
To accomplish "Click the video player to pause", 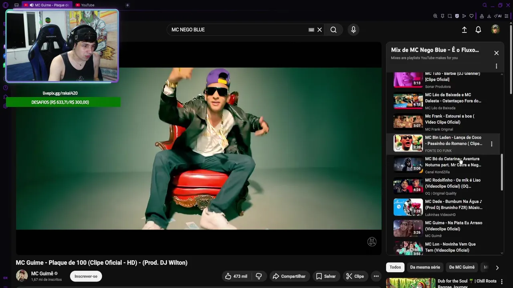I will click(x=199, y=148).
